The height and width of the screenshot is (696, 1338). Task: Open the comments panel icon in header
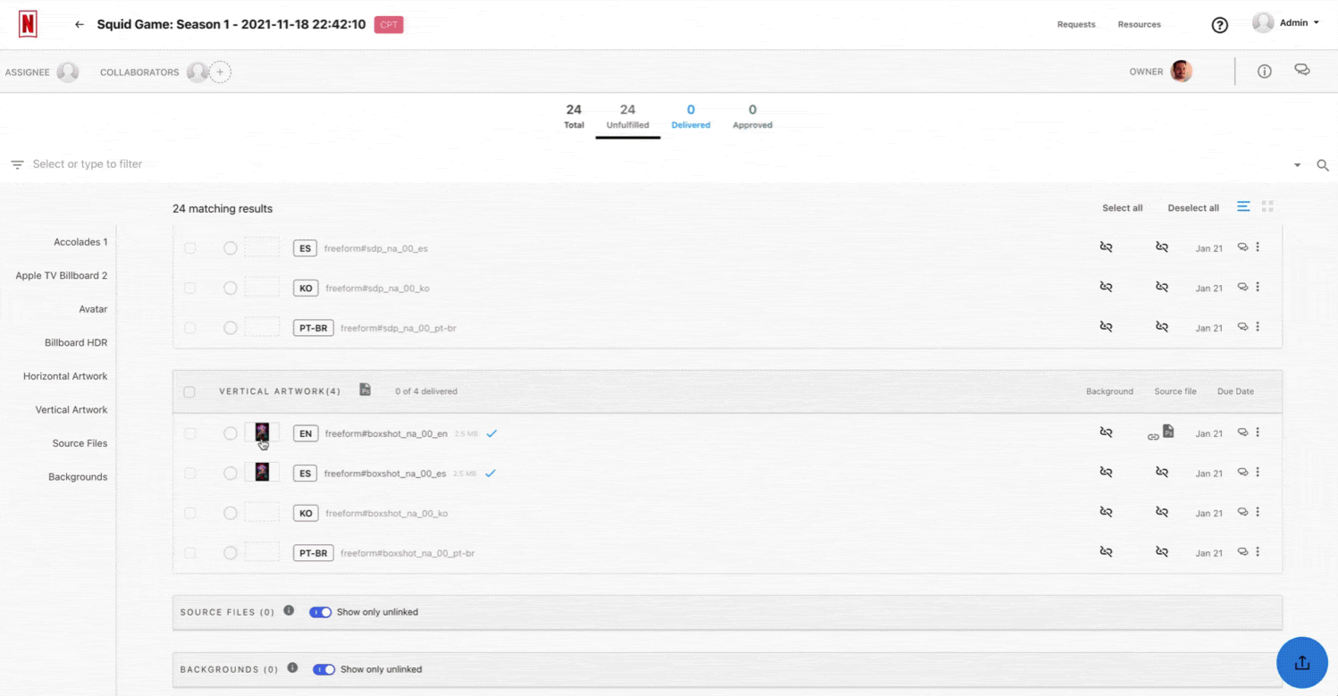[x=1302, y=71]
